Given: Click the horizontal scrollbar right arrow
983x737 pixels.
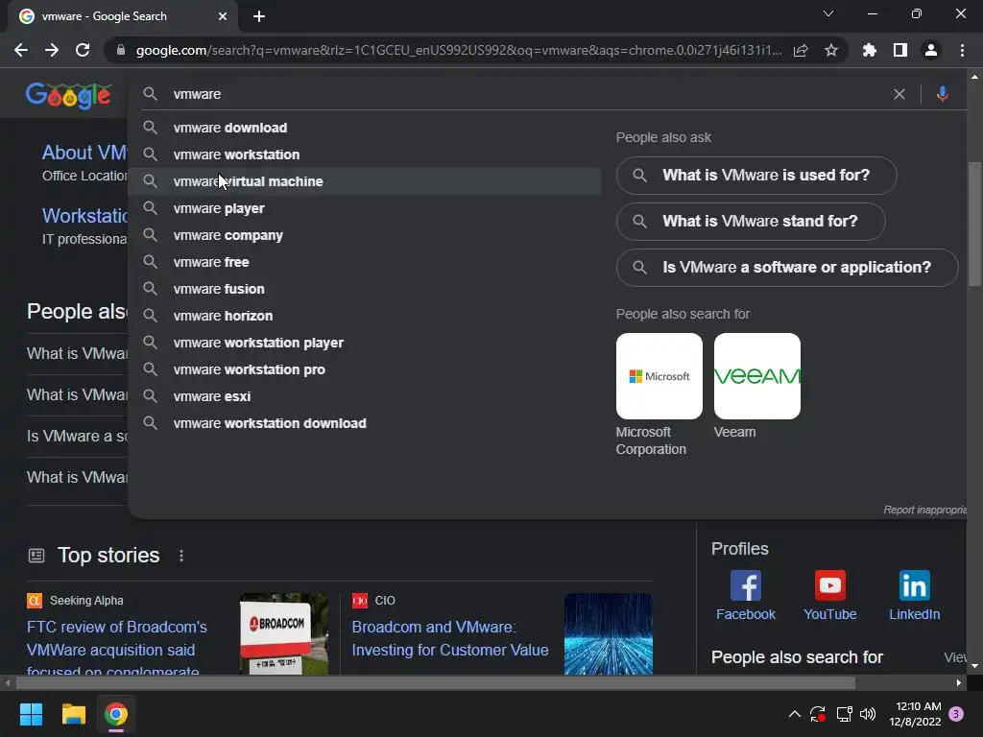Looking at the screenshot, I should pyautogui.click(x=959, y=682).
